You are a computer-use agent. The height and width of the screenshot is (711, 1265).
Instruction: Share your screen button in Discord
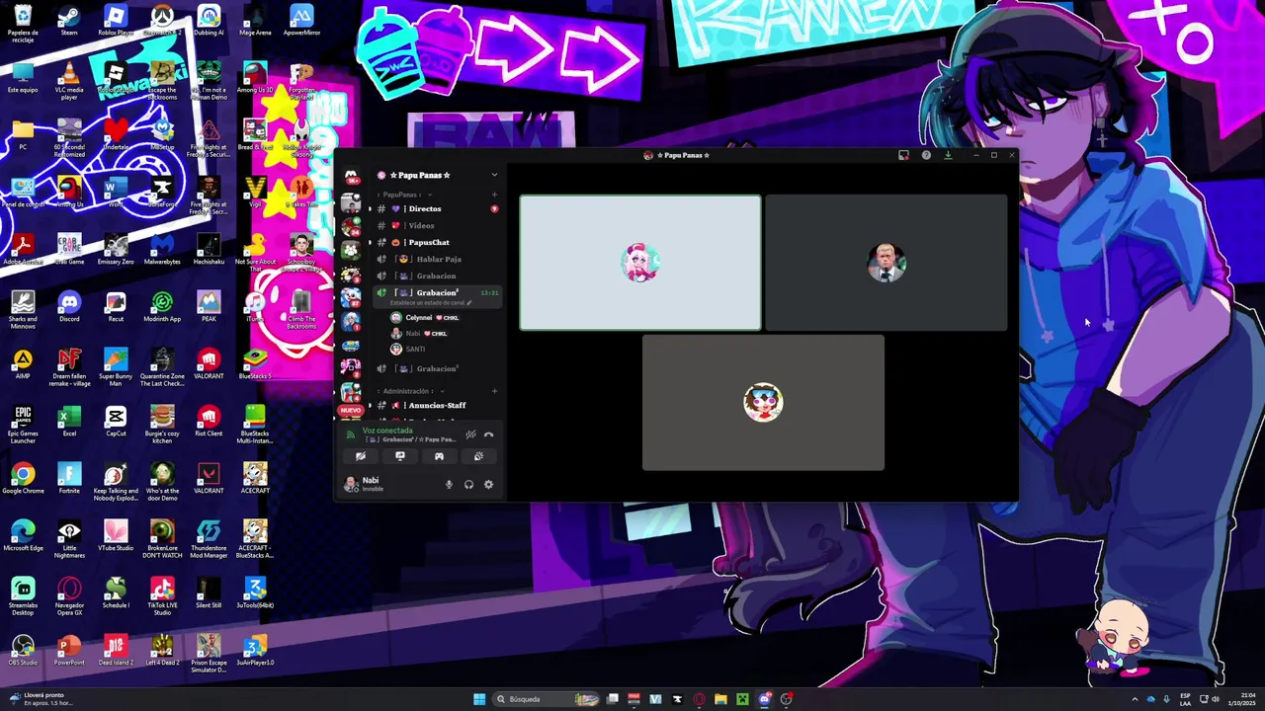(400, 456)
